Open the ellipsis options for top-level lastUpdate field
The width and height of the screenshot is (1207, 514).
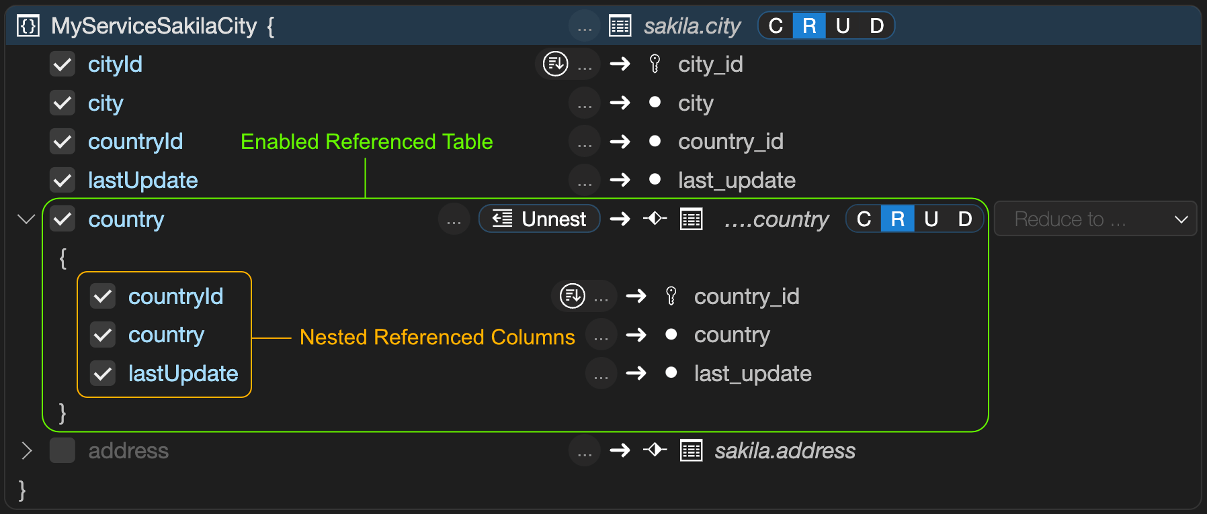(585, 181)
